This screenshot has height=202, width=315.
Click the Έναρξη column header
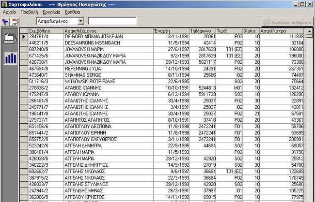[x=170, y=30]
